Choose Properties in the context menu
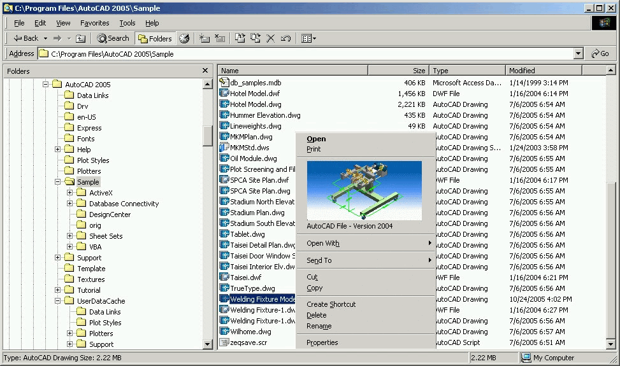Viewport: 620px width, 366px height. (x=322, y=342)
